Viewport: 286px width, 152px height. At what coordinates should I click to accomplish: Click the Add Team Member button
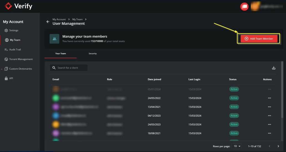(x=259, y=39)
